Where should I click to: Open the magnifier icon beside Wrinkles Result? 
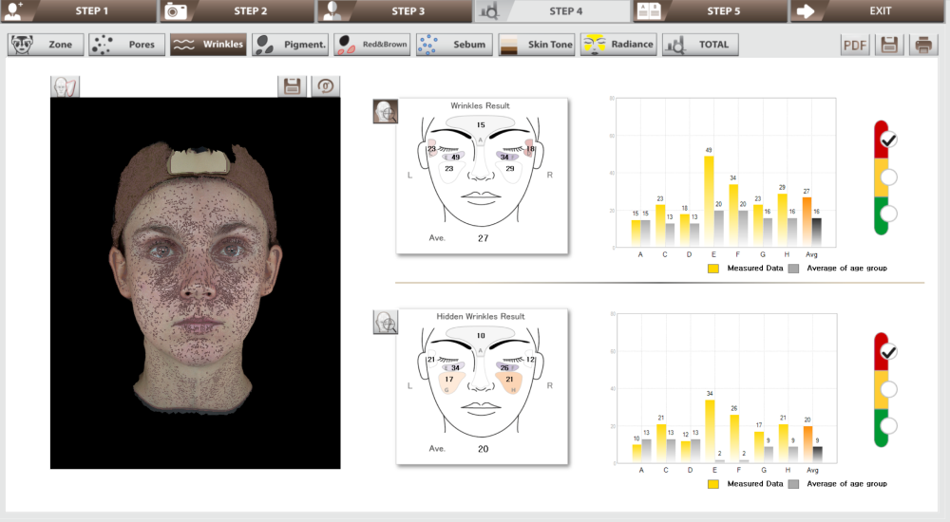click(385, 112)
